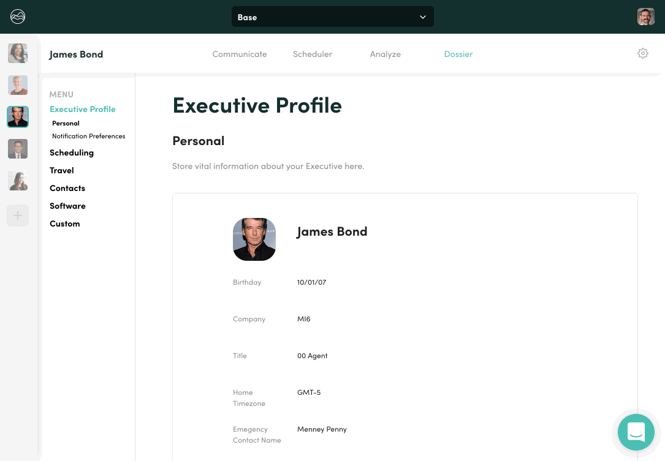Select Notification Preferences submenu item
The image size is (665, 461).
click(x=89, y=136)
